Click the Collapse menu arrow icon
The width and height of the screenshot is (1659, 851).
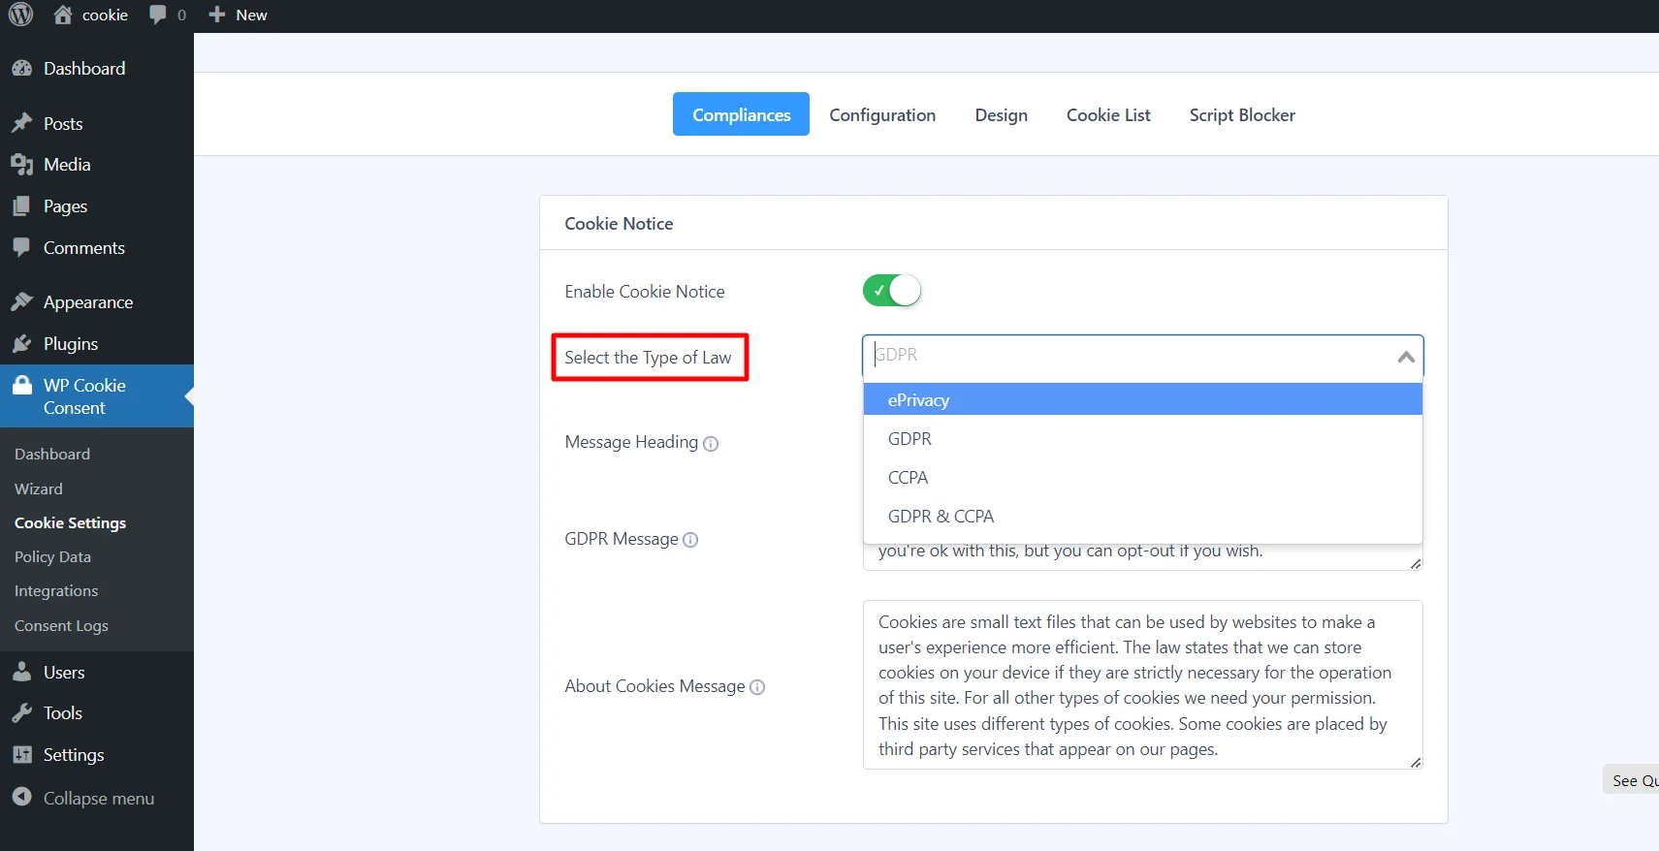[x=21, y=797]
